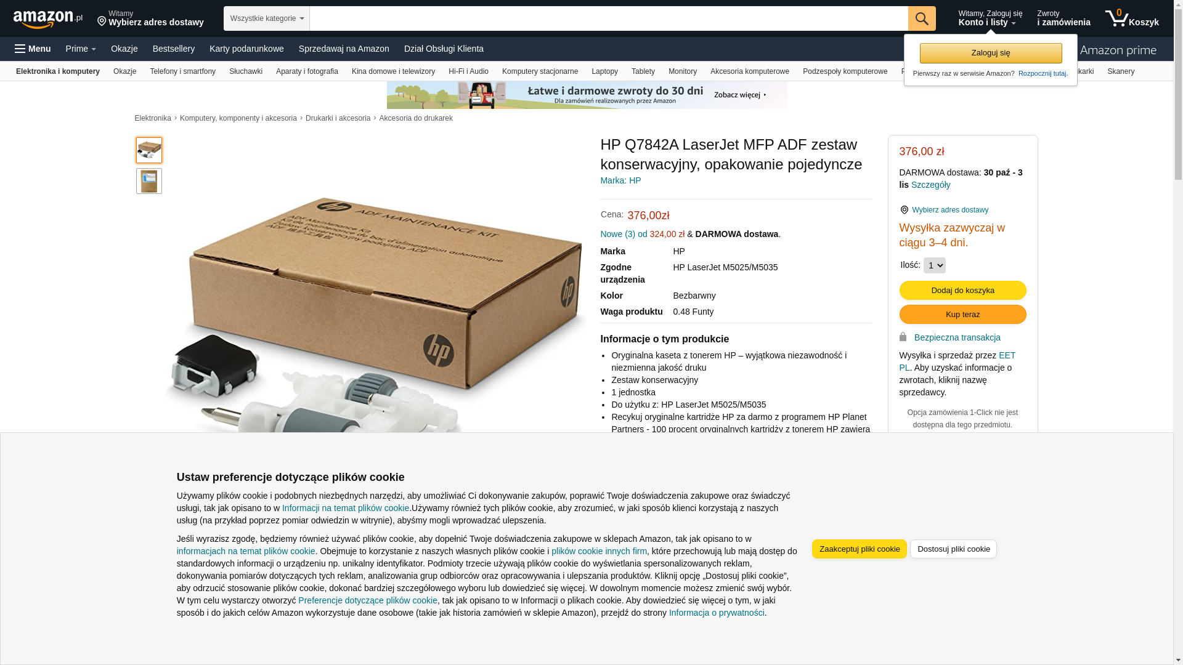Expand the Wszystkie kategorie search dropdown

[x=267, y=18]
